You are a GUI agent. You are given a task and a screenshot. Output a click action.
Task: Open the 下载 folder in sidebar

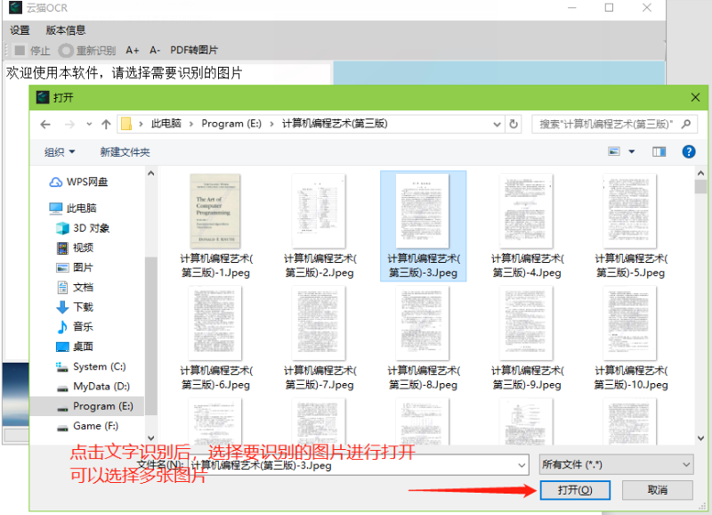[75, 307]
